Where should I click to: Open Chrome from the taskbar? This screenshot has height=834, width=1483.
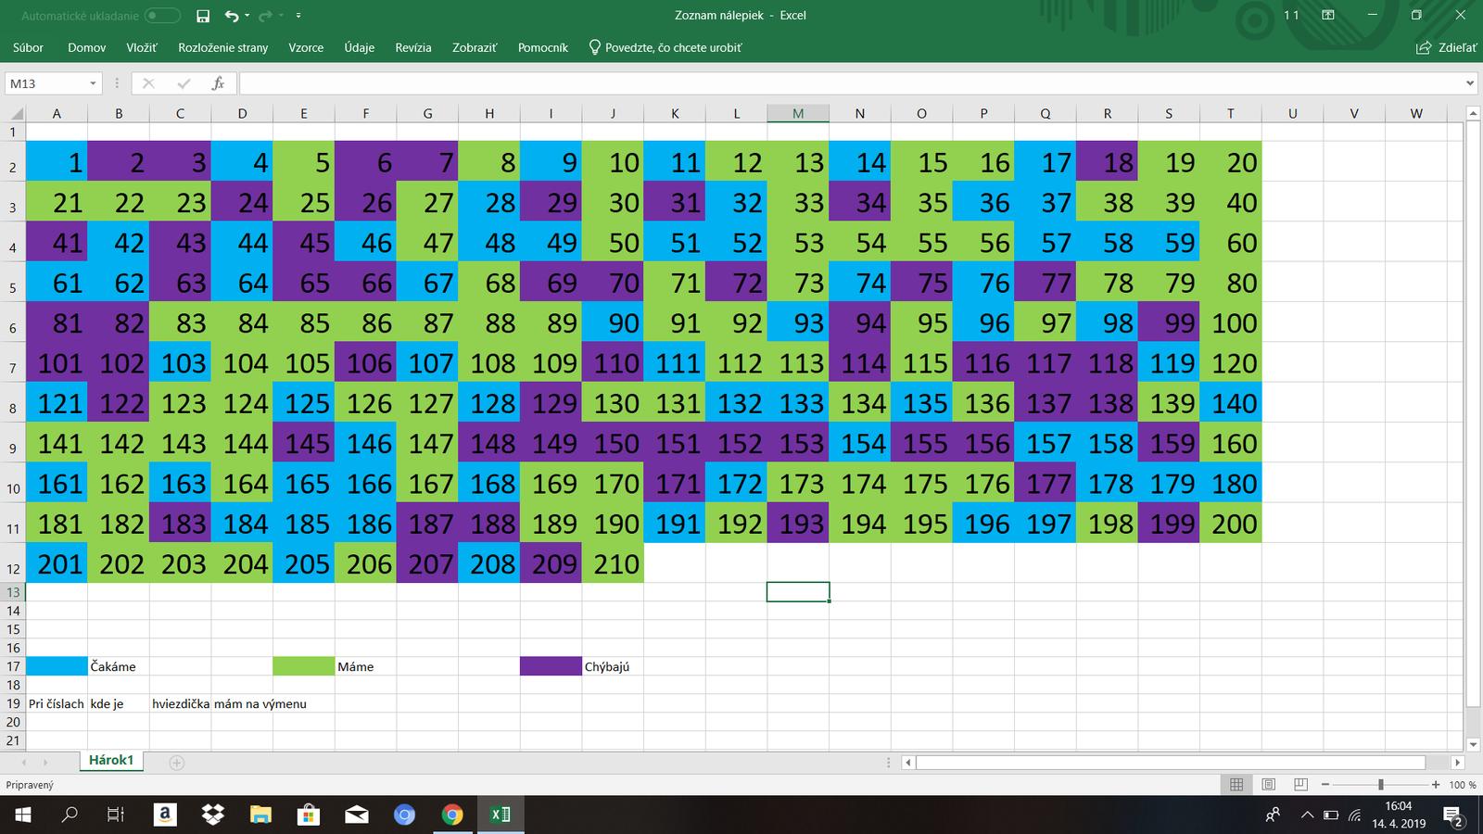[452, 815]
